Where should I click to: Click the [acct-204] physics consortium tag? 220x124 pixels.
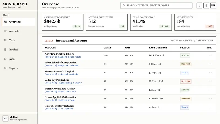[x=63, y=57]
